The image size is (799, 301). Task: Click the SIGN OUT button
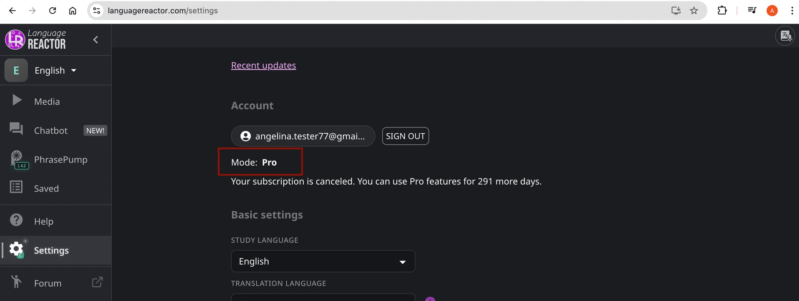click(405, 136)
